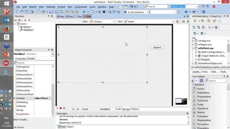Screen dimensions: 230x129
Task: Click the category toggle icon in Tool Palette
Action: 201,81
